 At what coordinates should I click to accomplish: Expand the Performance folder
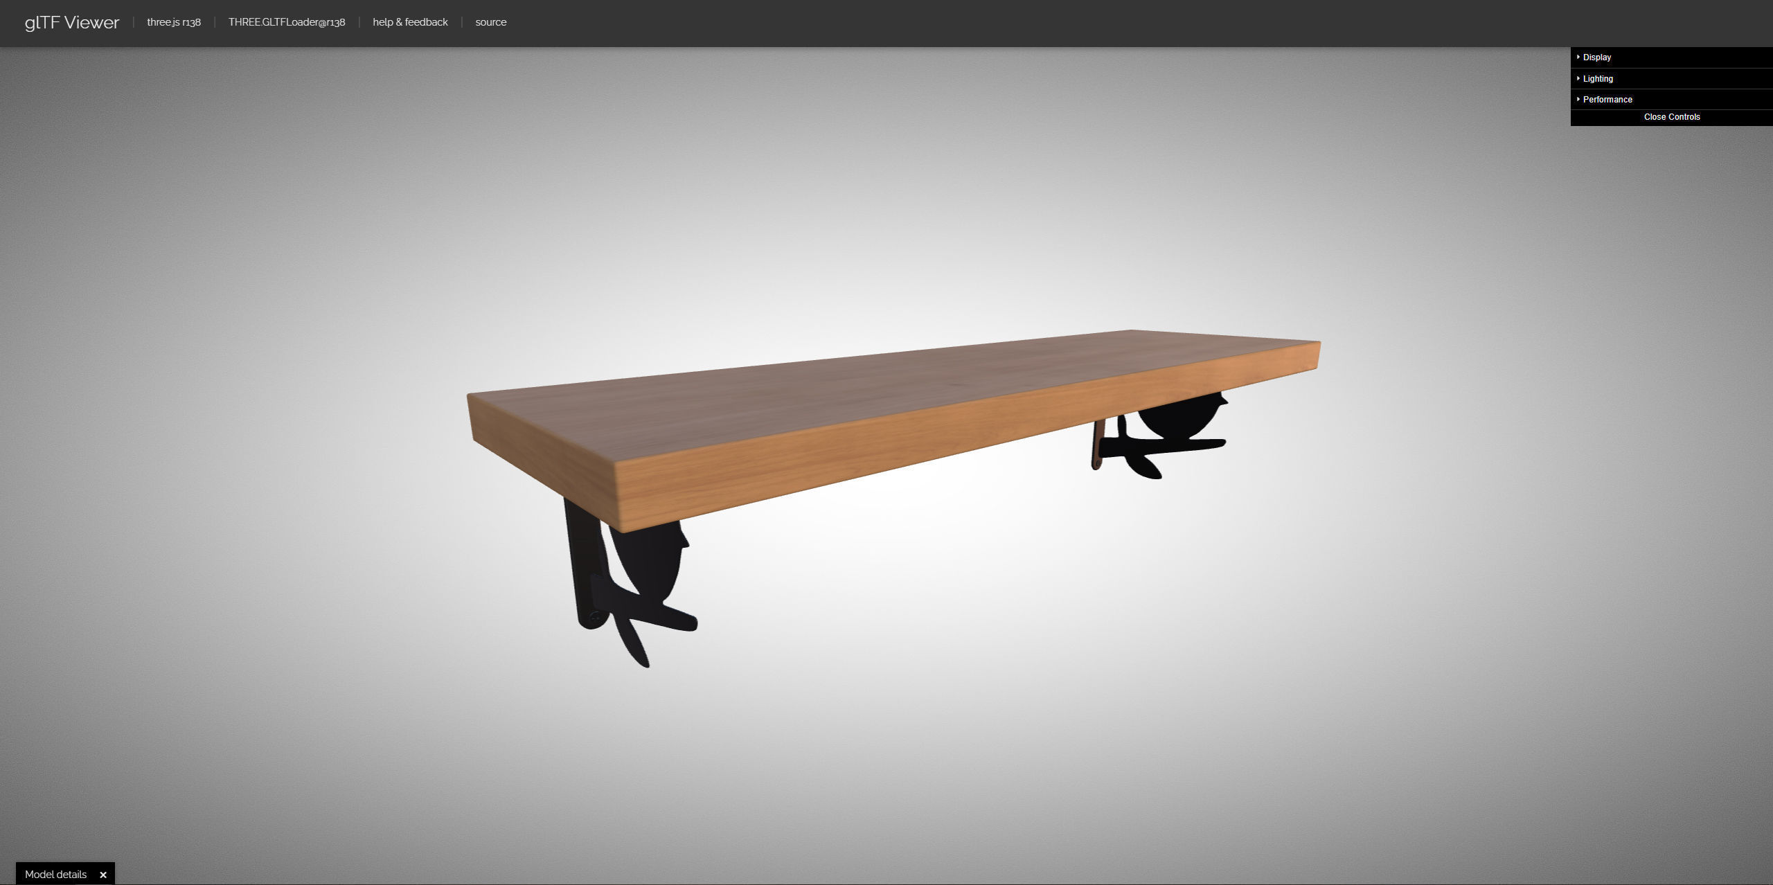pos(1671,100)
